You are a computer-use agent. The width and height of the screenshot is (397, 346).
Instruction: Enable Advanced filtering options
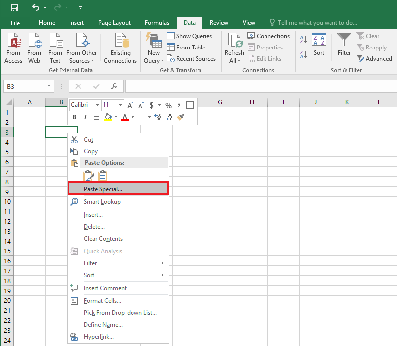[375, 58]
